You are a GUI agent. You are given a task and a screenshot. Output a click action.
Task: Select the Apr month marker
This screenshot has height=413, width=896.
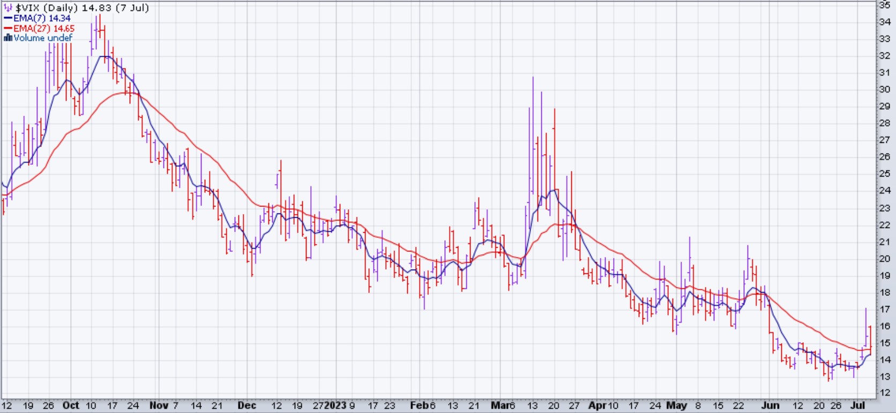(597, 406)
